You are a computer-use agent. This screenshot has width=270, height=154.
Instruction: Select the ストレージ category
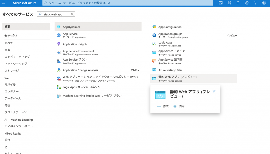(x=12, y=71)
